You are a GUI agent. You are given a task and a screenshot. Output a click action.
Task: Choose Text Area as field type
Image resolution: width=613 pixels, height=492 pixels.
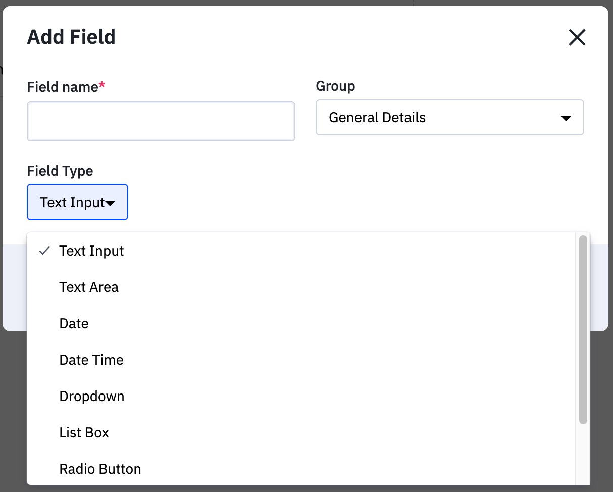tap(89, 287)
